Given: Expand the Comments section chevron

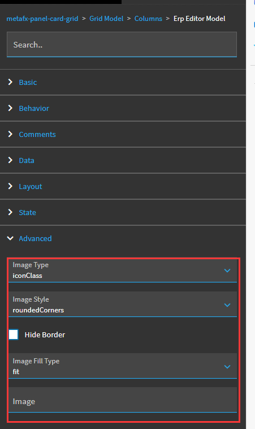Looking at the screenshot, I should click(10, 134).
